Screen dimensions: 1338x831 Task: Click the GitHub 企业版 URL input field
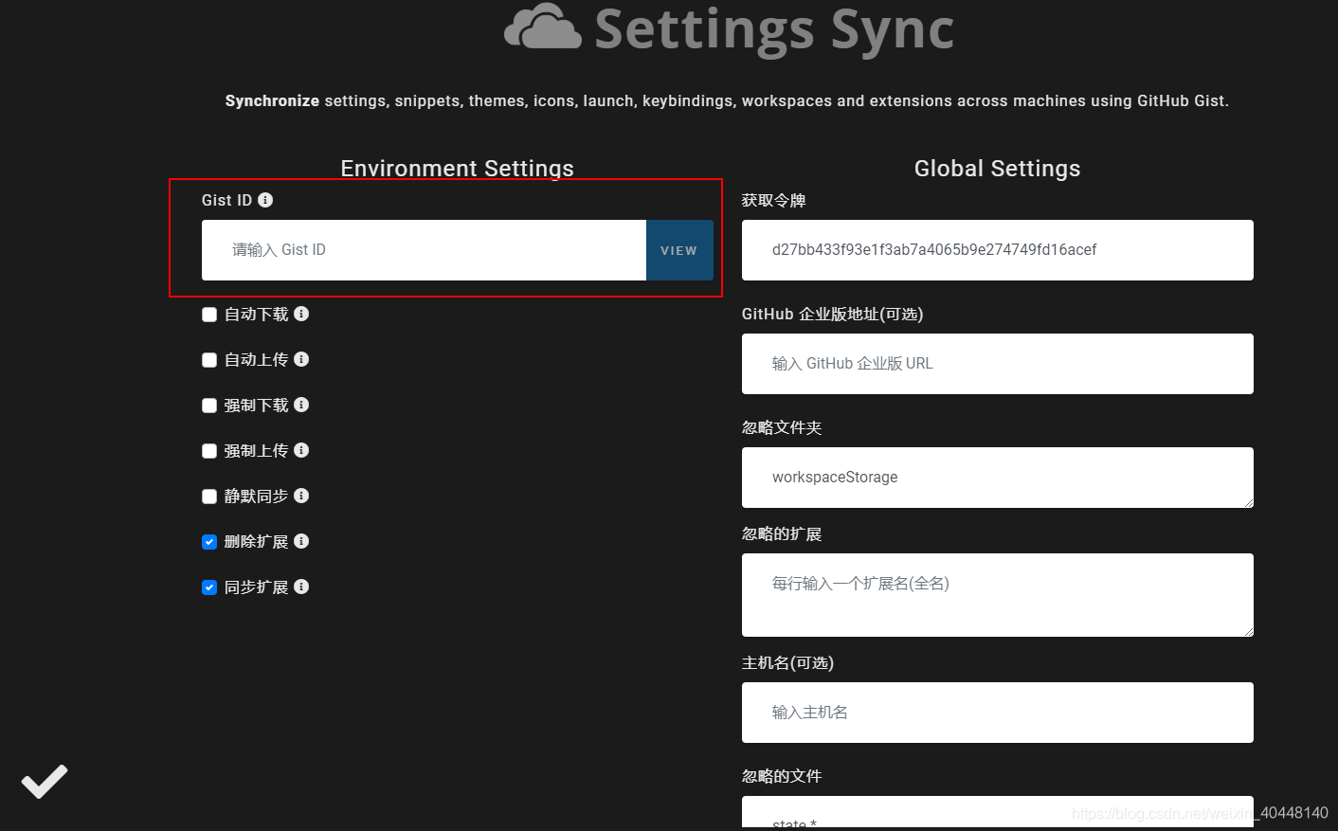998,364
